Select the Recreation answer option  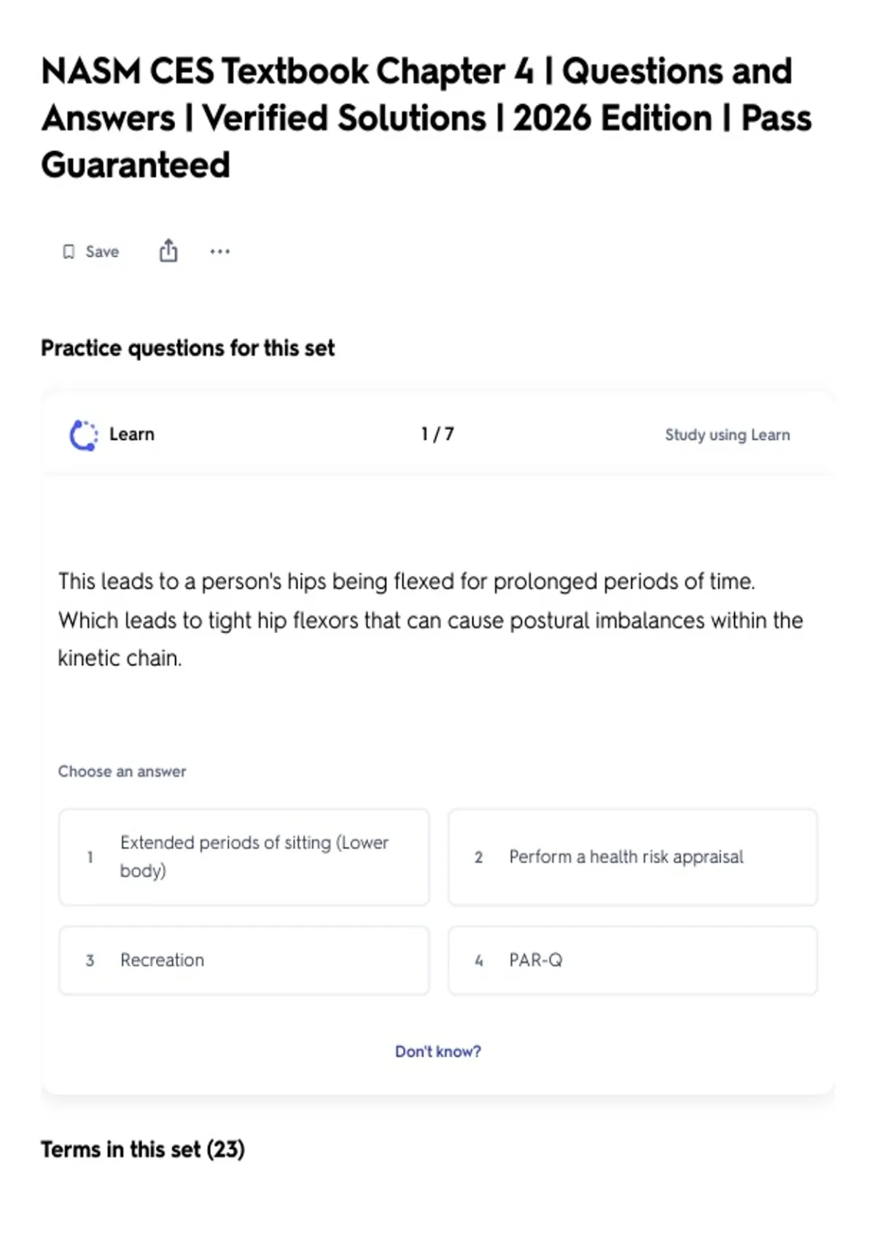click(x=244, y=961)
